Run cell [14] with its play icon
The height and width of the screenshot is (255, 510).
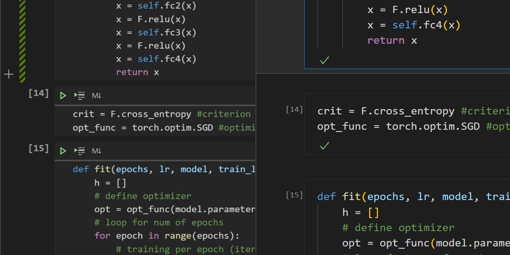(x=63, y=96)
